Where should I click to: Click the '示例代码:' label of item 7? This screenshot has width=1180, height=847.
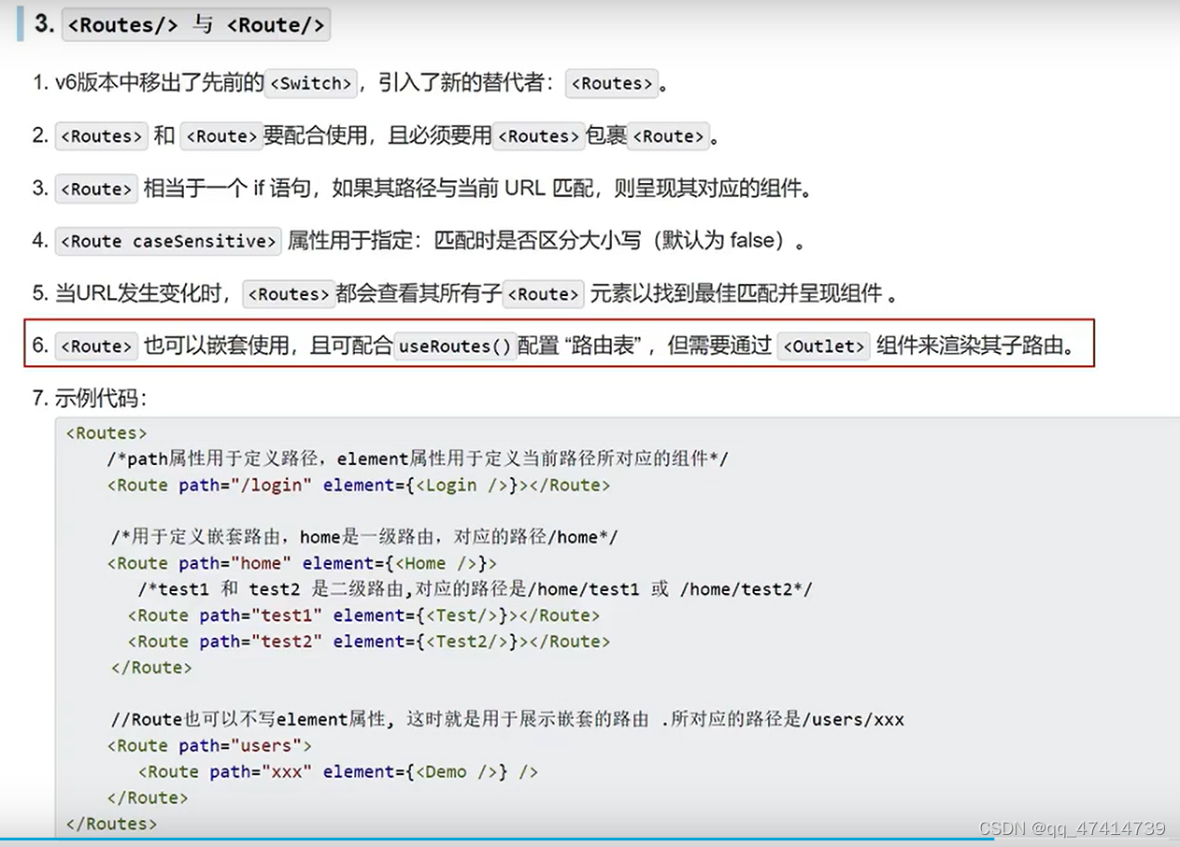point(101,399)
